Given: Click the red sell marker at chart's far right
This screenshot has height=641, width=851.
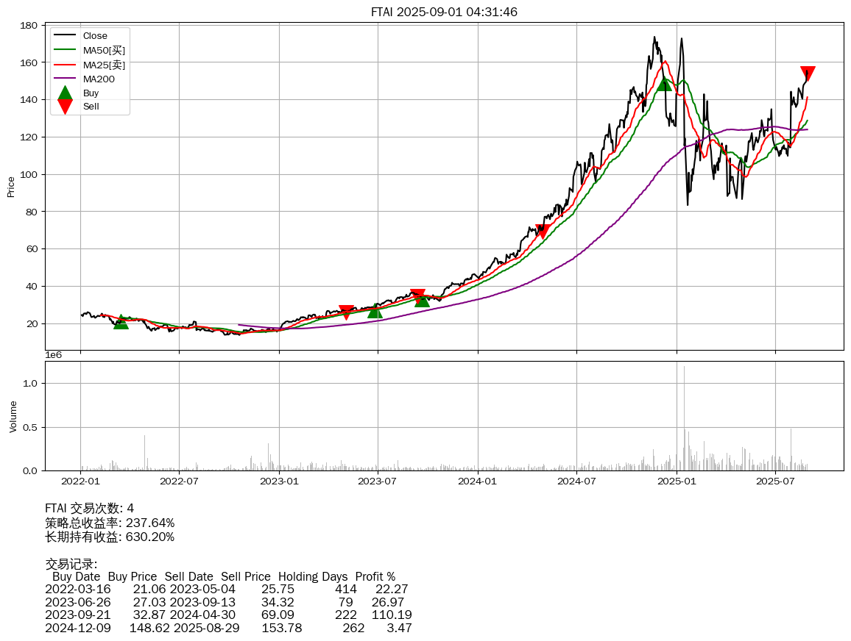Looking at the screenshot, I should coord(808,74).
